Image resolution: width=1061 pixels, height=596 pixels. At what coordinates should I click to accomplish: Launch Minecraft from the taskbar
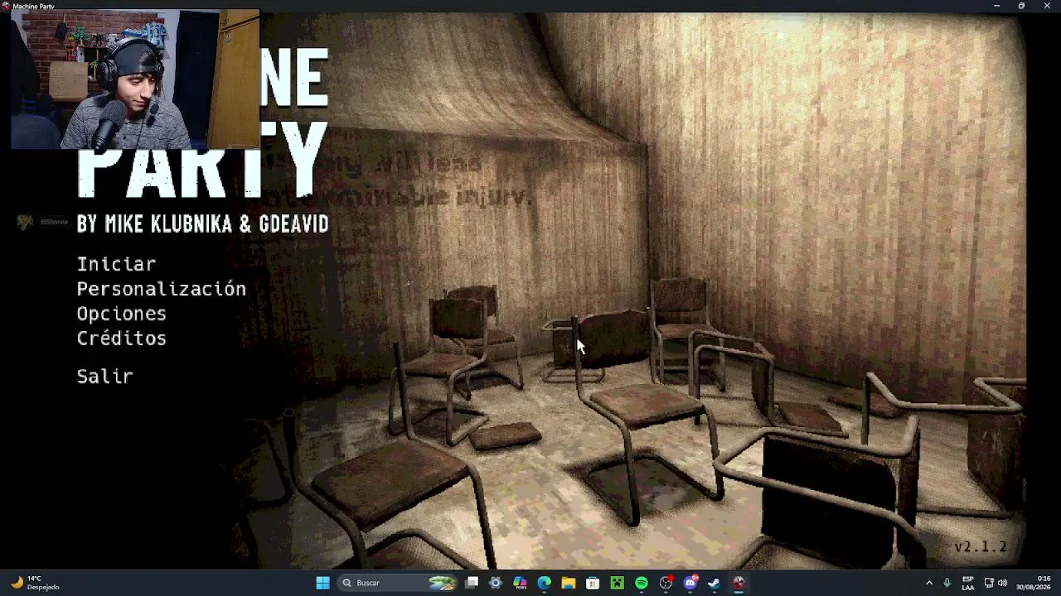617,583
